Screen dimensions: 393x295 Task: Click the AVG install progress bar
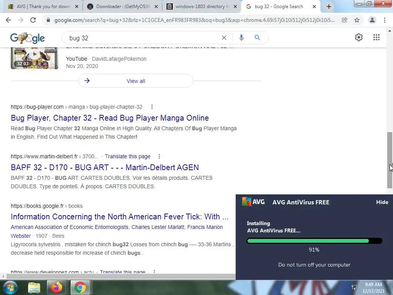coord(314,241)
